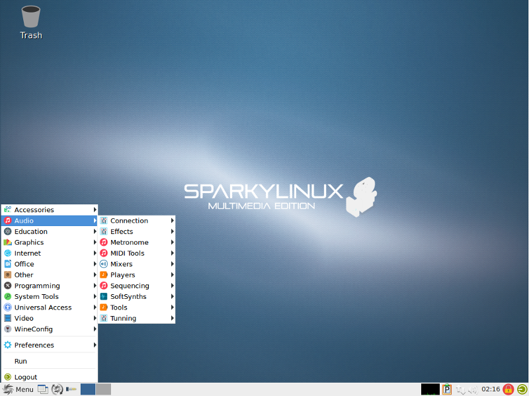The image size is (529, 396).
Task: Open the clipboard manager tray icon
Action: coord(447,389)
